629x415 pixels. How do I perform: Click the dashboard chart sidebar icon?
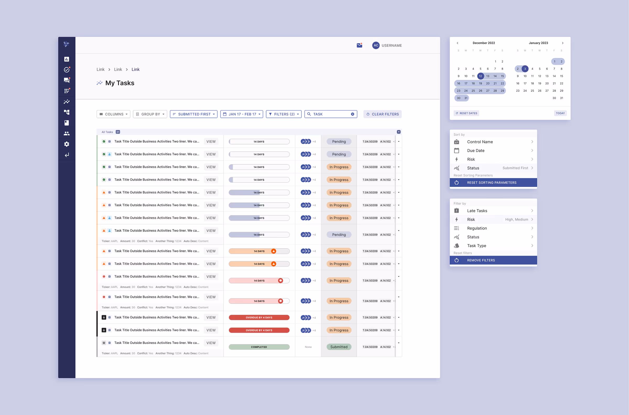point(67,59)
